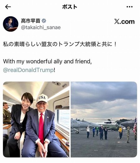Click the blue verified badge
Image resolution: width=140 pixels, height=163 pixels.
(x=44, y=21)
